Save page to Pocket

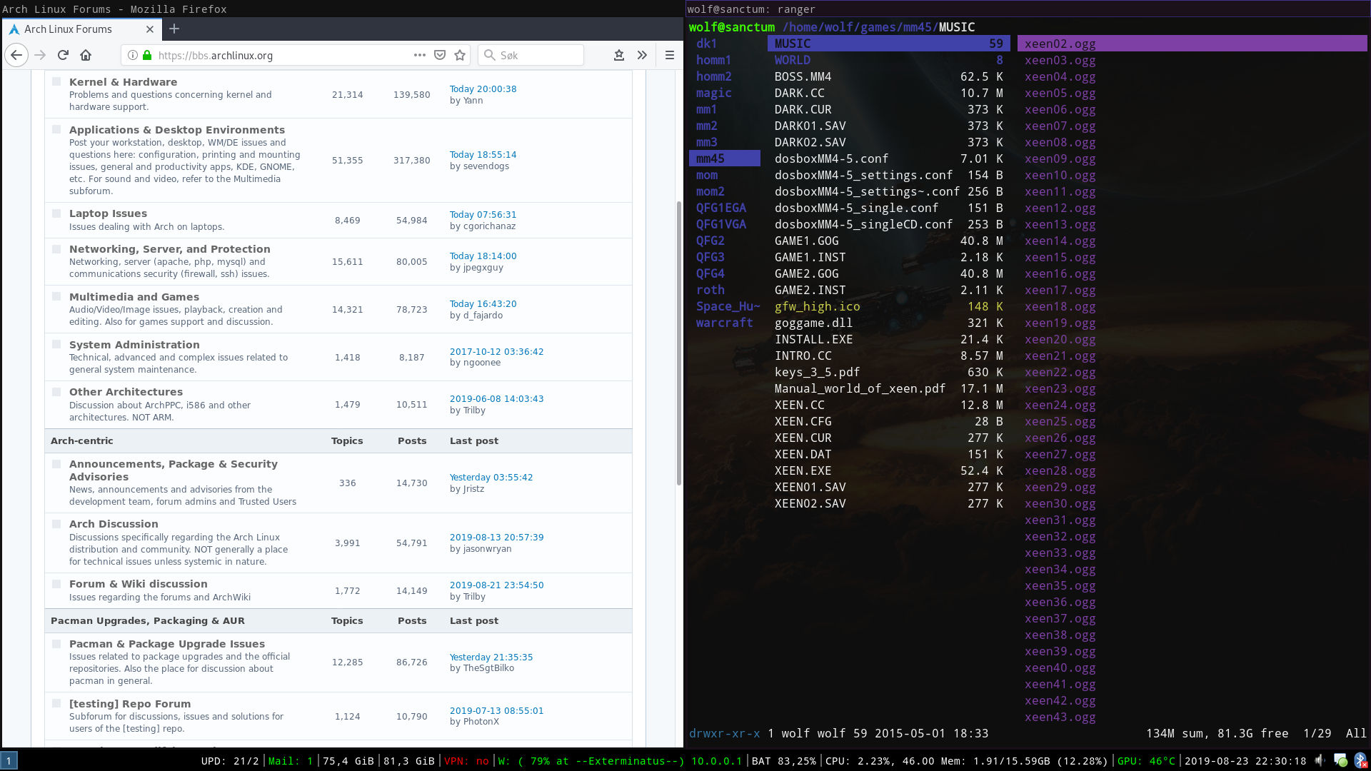pos(440,55)
